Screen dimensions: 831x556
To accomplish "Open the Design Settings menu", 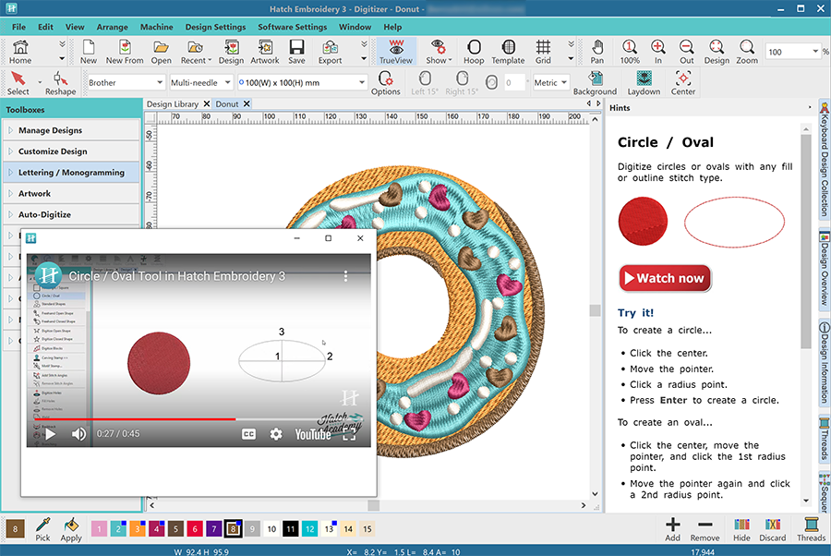I will click(215, 27).
